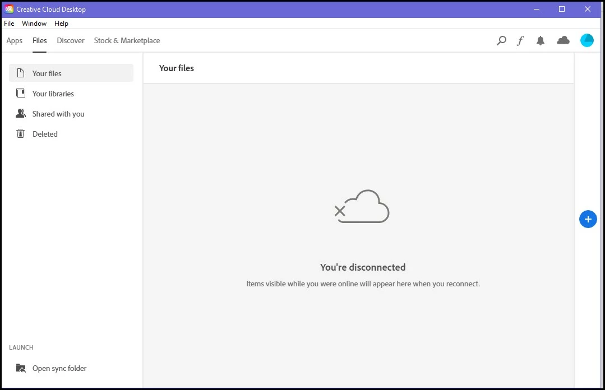
Task: Click the Shared with you people icon
Action: click(21, 113)
